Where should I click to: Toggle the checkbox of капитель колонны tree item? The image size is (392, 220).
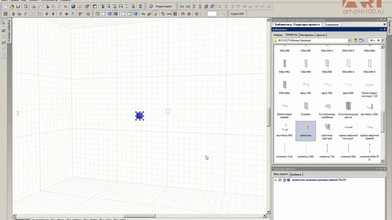(280, 180)
